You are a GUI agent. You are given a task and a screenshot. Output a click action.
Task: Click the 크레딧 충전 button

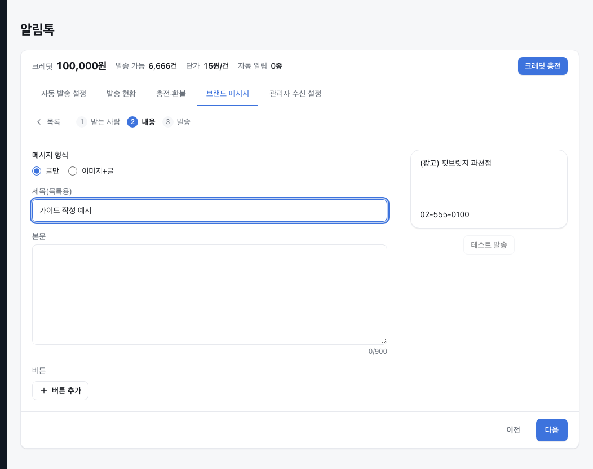(x=542, y=66)
